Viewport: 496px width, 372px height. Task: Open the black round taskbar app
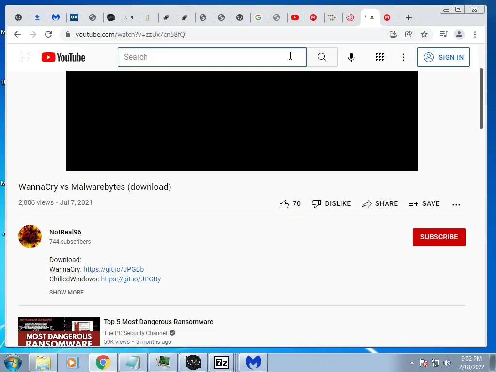pyautogui.click(x=193, y=362)
